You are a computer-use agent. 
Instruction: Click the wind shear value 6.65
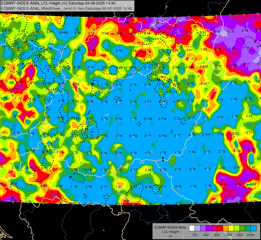(x=8, y=30)
